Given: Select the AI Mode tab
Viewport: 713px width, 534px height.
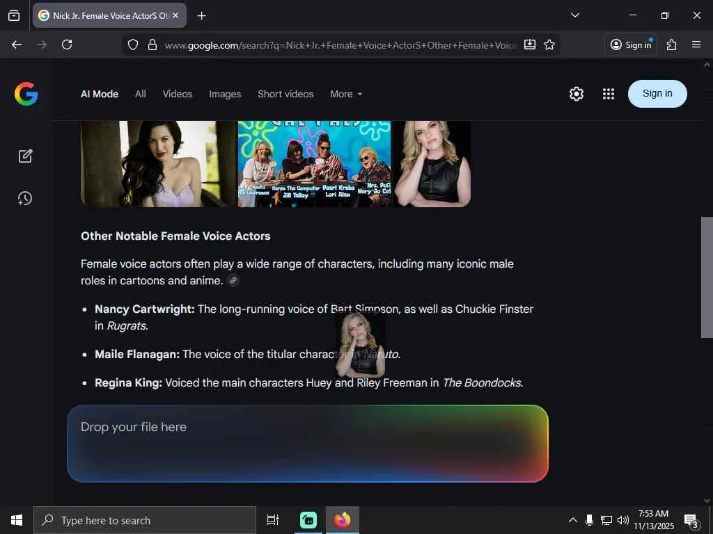Looking at the screenshot, I should [x=100, y=94].
